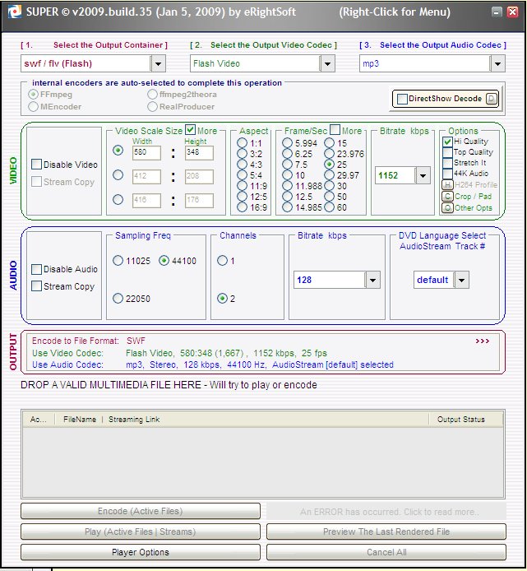The height and width of the screenshot is (571, 527).
Task: Check Disable Audio
Action: 36,269
